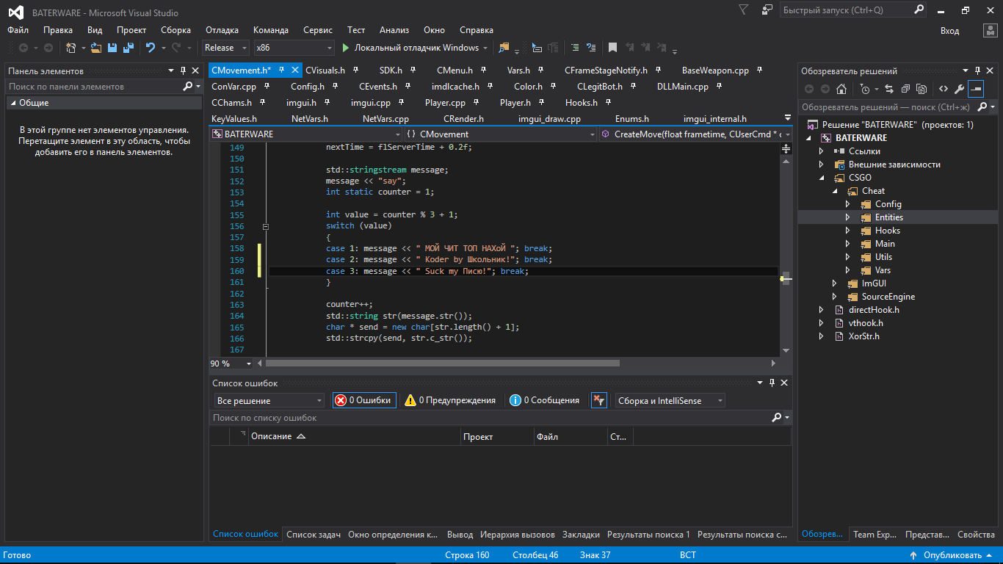Collapse the switch block at line 156
The height and width of the screenshot is (564, 1003).
click(x=266, y=227)
